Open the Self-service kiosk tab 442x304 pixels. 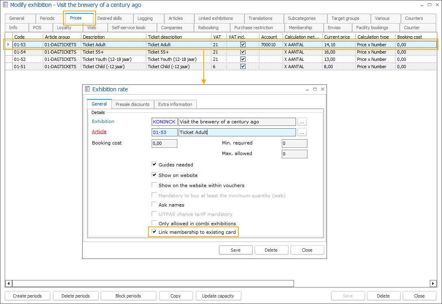(128, 28)
